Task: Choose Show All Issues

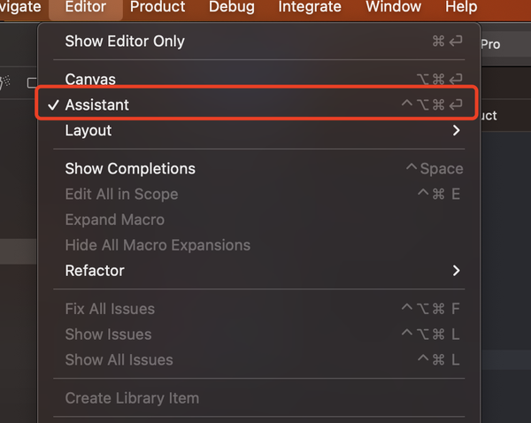Action: (119, 360)
